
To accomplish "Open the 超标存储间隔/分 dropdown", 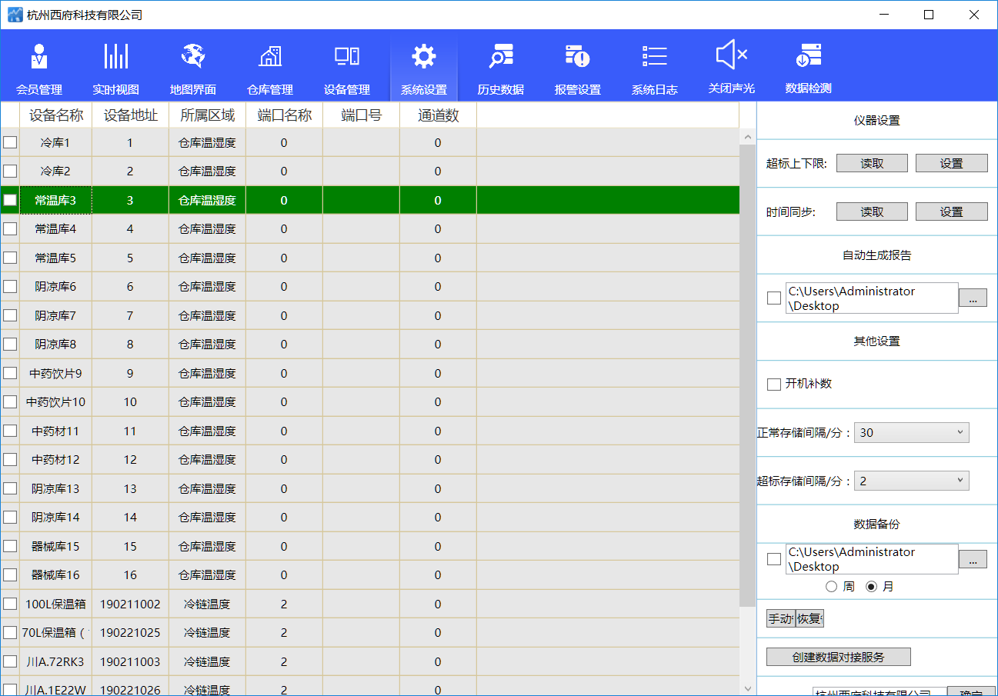I will [x=912, y=481].
